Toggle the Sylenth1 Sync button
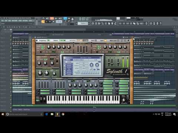Image resolution: width=178 pixels, height=133 pixels. (x=105, y=40)
